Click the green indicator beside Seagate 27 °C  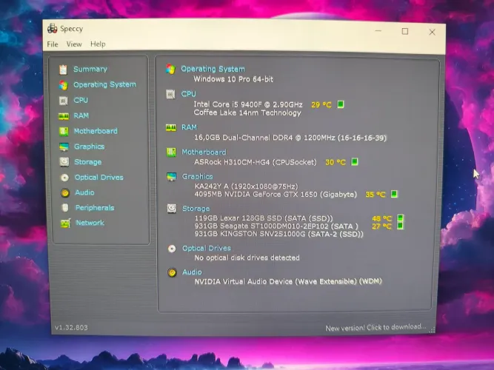[x=400, y=226]
